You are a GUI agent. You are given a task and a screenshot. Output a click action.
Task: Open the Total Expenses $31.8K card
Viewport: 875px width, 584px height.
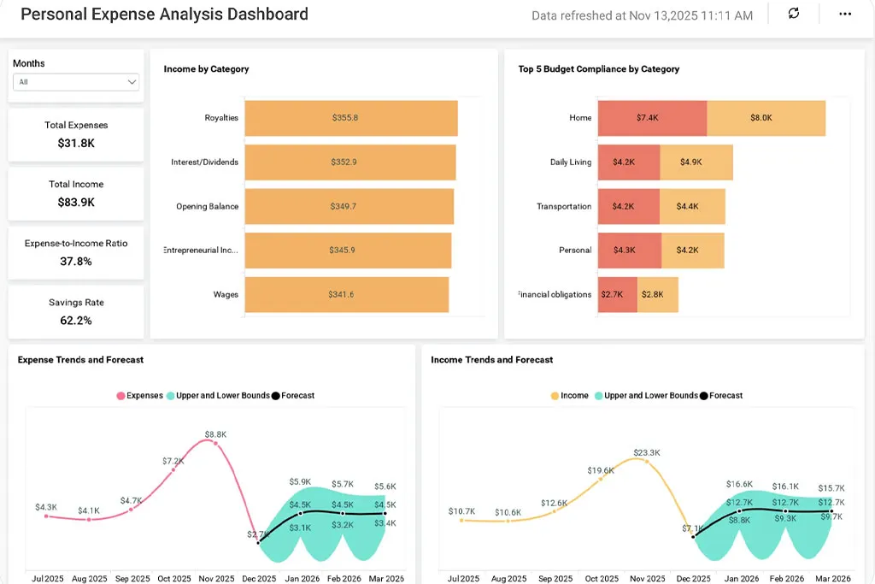tap(76, 134)
